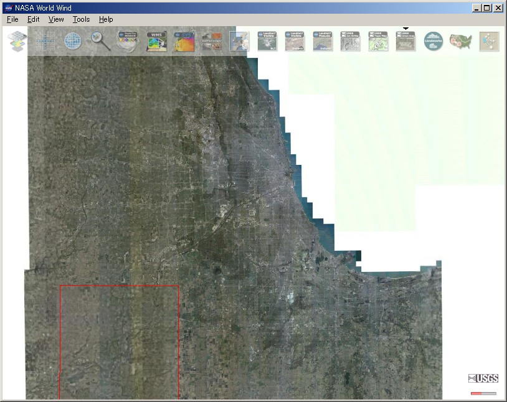Open the SVS Animated Earth tool

click(183, 41)
